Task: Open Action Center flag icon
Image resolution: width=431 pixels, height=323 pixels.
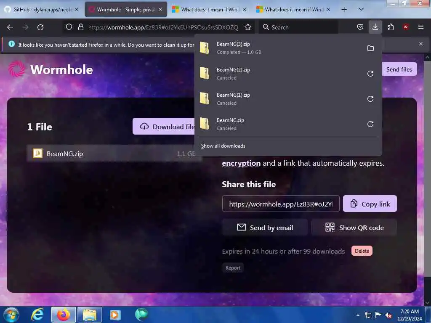Action: tap(378, 315)
